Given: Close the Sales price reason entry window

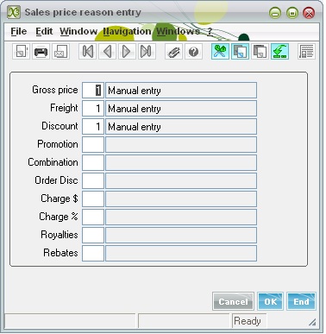Looking at the screenshot, I should click(x=309, y=13).
